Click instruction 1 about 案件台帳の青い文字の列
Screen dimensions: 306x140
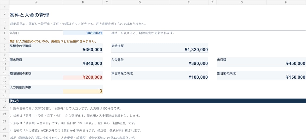[x=66, y=108]
